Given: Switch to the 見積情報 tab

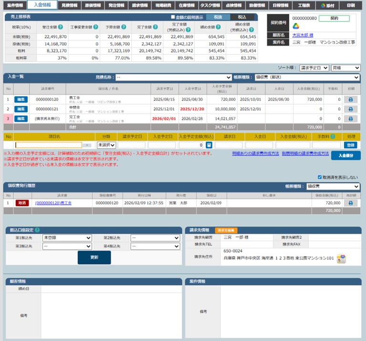Looking at the screenshot, I should pyautogui.click(x=73, y=6).
